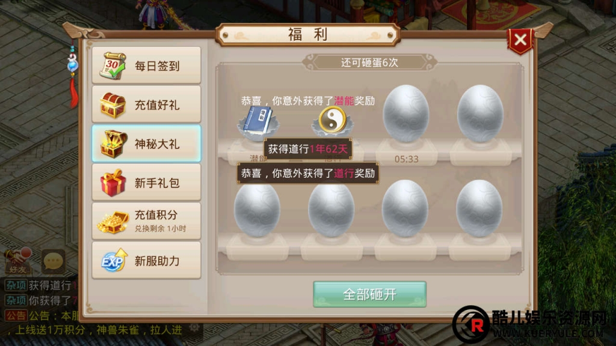Open the 好友 friends handshake icon
Viewport: 616px width, 346px height.
tap(17, 261)
